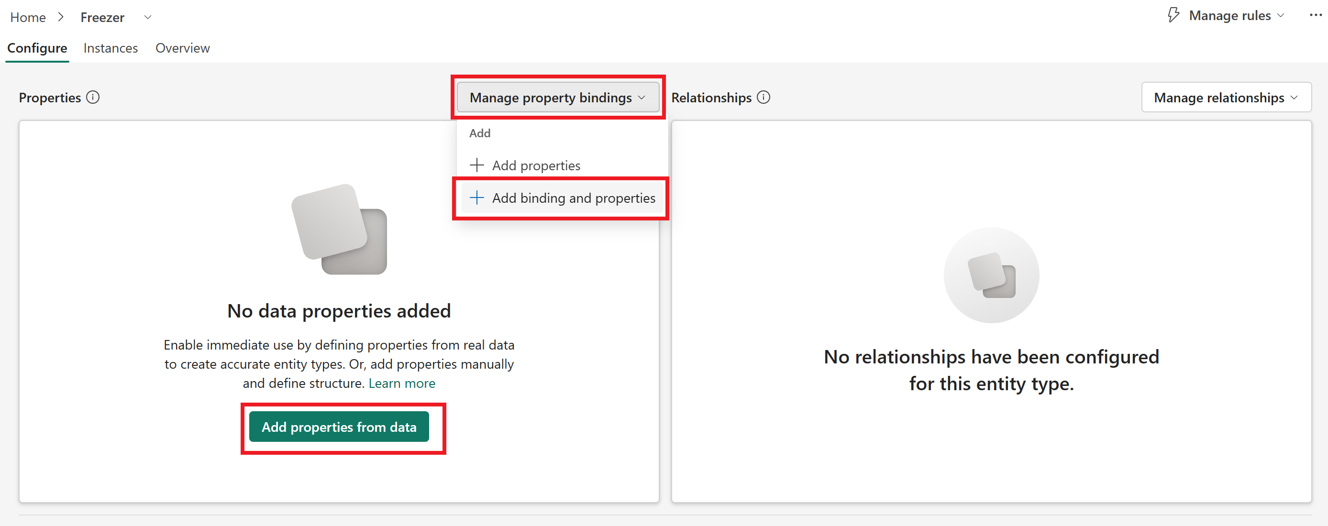The height and width of the screenshot is (526, 1328).
Task: Click the Relationships info icon
Action: click(764, 98)
